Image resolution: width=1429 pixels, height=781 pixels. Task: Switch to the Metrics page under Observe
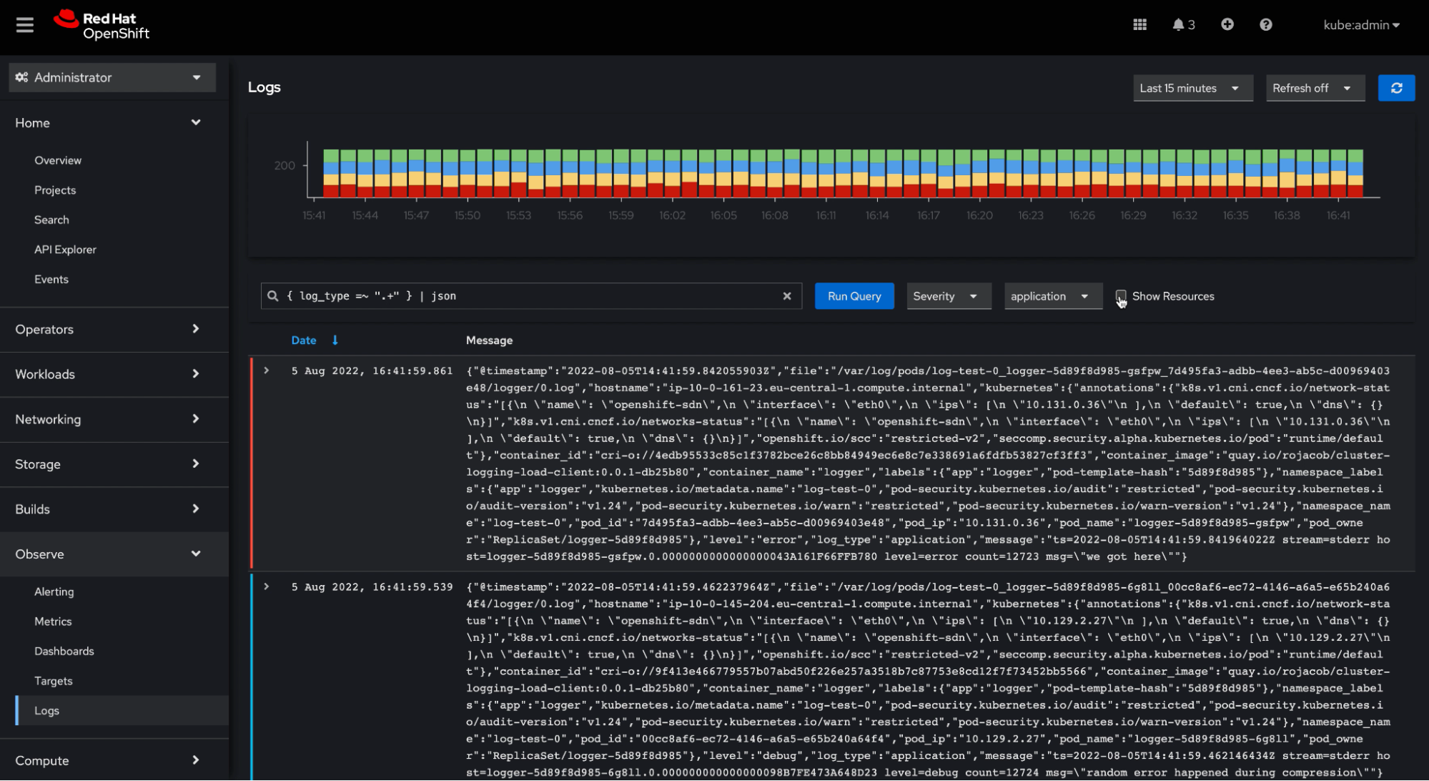[x=52, y=621]
